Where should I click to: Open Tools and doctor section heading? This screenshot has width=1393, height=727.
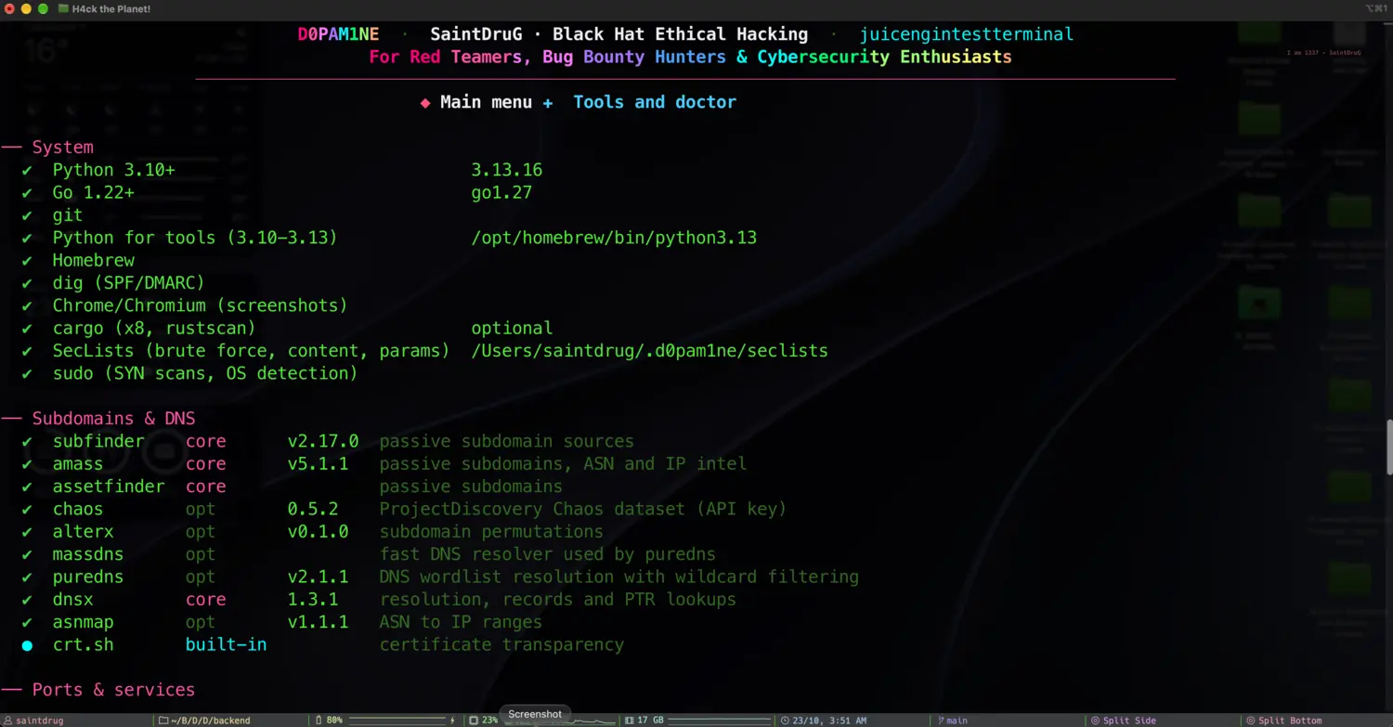[655, 102]
